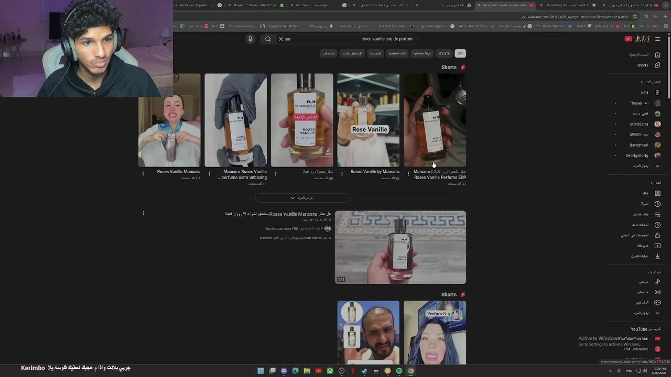Expand more Shorts with the show more bar

pos(302,198)
